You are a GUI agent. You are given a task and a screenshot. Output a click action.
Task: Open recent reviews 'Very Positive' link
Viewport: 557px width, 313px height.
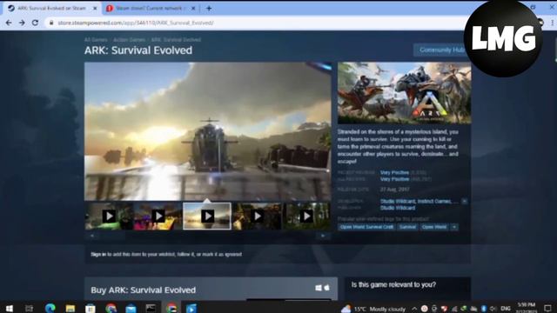[x=394, y=173]
